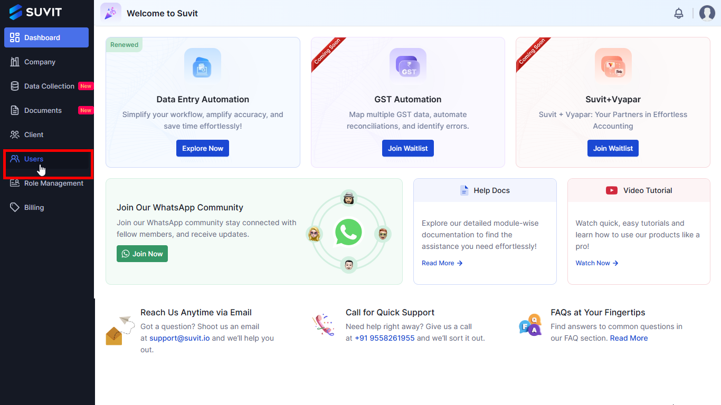The width and height of the screenshot is (721, 405).
Task: Join Waitlist for GST Automation
Action: click(408, 148)
